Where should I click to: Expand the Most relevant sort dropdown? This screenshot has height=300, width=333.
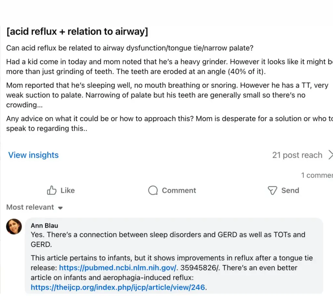pyautogui.click(x=34, y=207)
